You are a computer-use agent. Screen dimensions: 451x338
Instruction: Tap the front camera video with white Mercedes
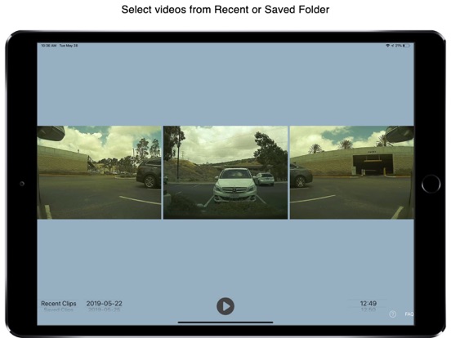click(225, 172)
